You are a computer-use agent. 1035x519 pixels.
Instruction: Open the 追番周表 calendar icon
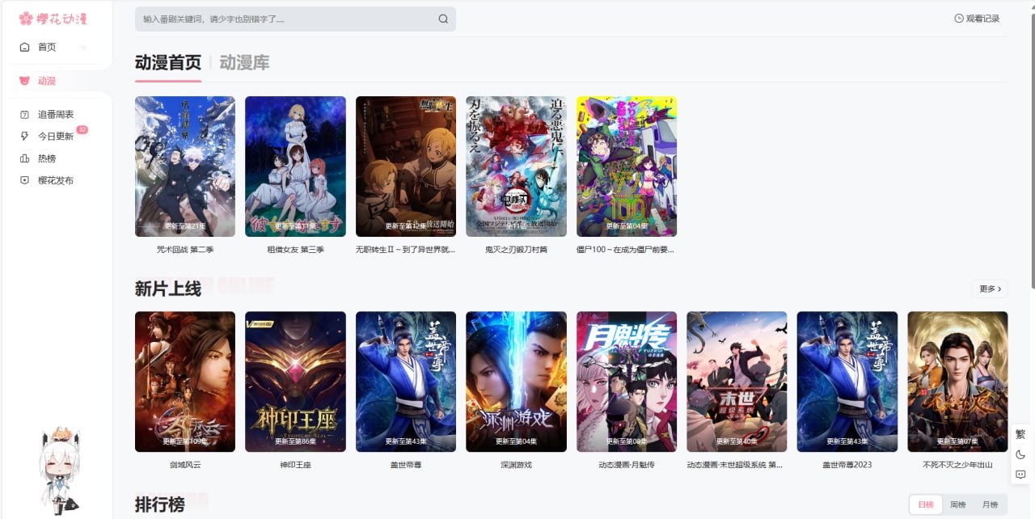(24, 115)
